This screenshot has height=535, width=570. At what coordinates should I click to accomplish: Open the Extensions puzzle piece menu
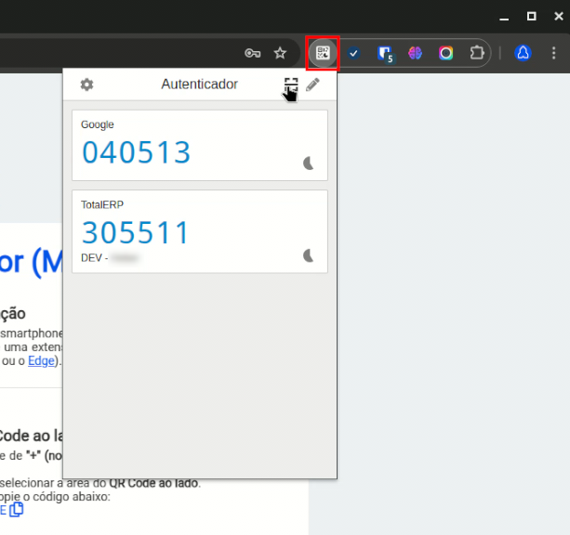pos(477,53)
